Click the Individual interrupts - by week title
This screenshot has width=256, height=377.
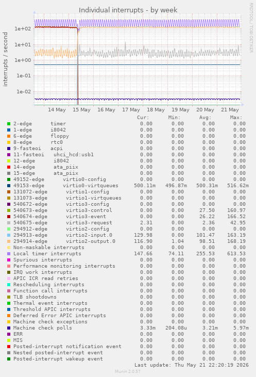(x=128, y=10)
